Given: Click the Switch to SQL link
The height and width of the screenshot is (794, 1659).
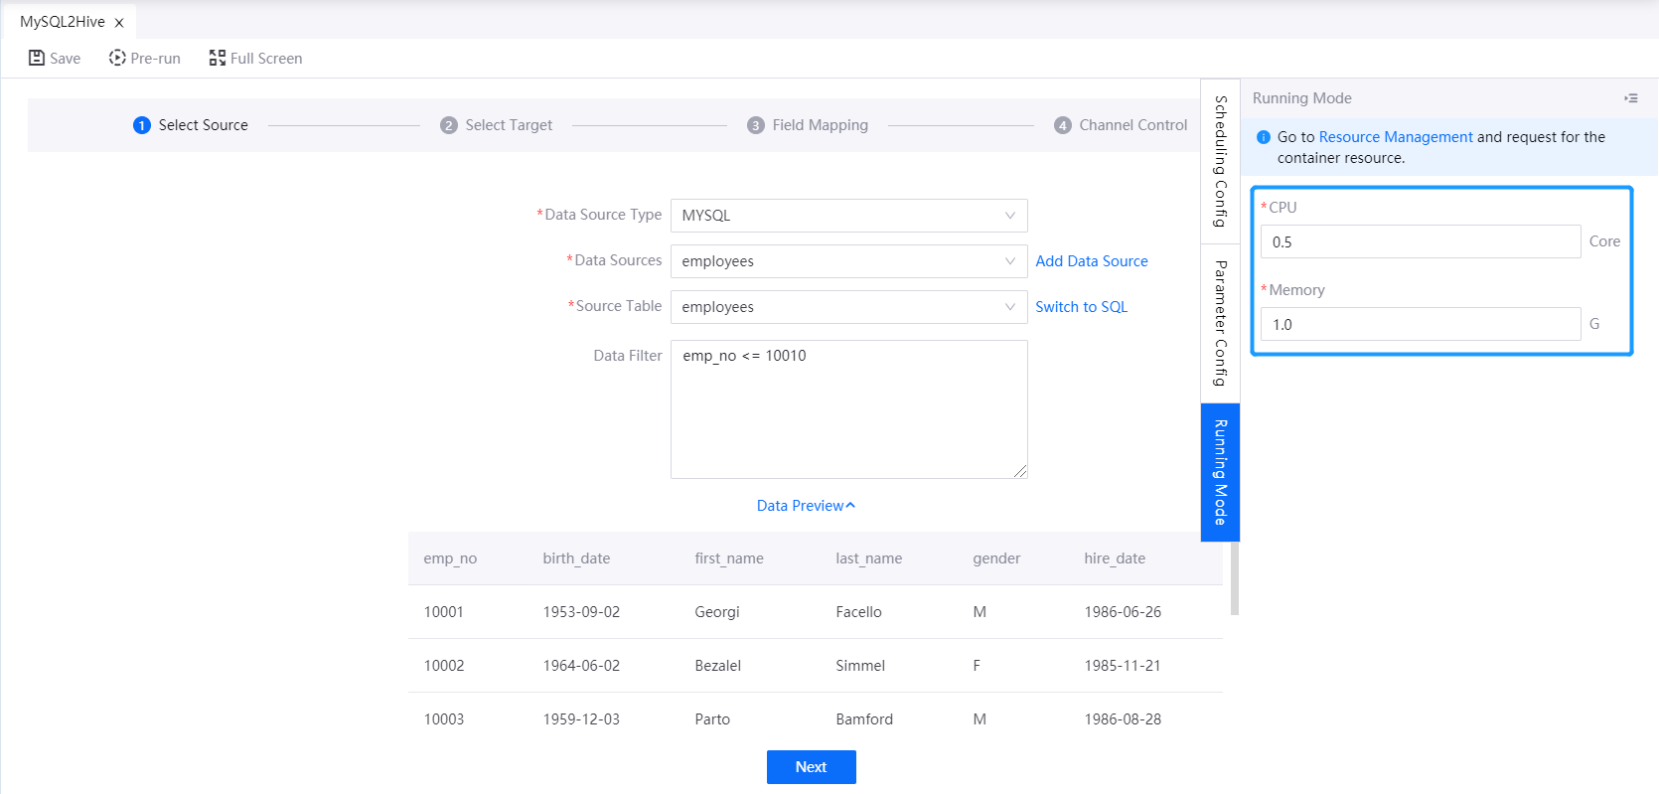Looking at the screenshot, I should click(x=1082, y=307).
